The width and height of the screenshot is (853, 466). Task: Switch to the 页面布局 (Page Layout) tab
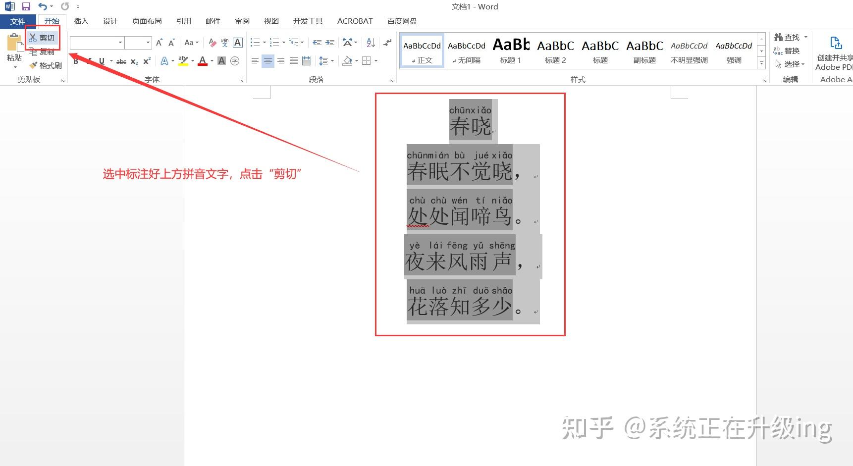[147, 21]
